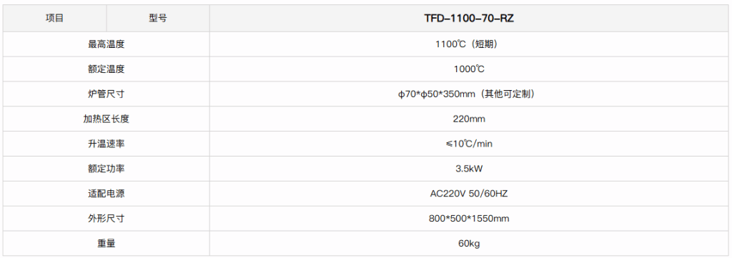732x258 pixels.
Task: Select the 60kg weight value cell
Action: point(469,244)
